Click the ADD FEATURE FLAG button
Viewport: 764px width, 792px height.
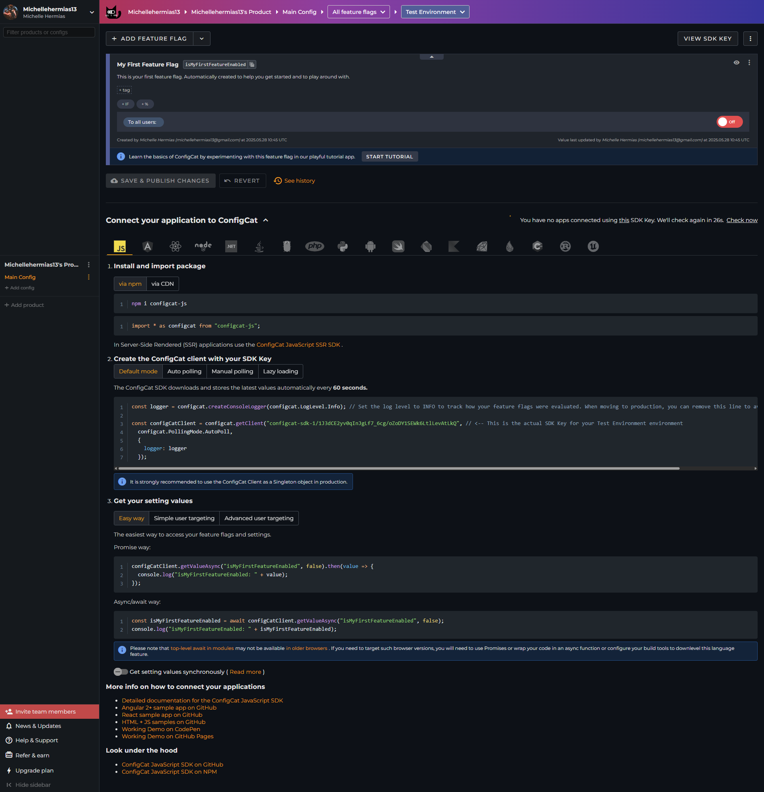tap(150, 38)
